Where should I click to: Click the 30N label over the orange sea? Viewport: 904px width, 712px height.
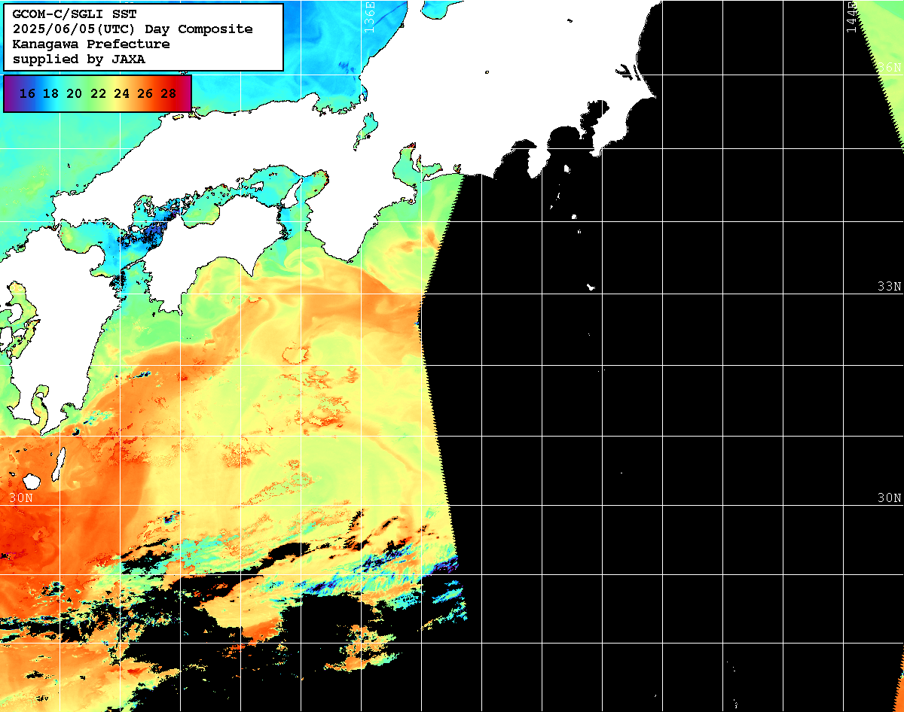[x=21, y=498]
